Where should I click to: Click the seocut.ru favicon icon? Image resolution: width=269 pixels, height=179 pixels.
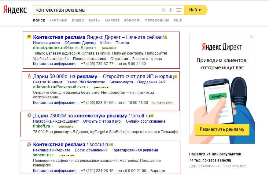[x=28, y=145]
